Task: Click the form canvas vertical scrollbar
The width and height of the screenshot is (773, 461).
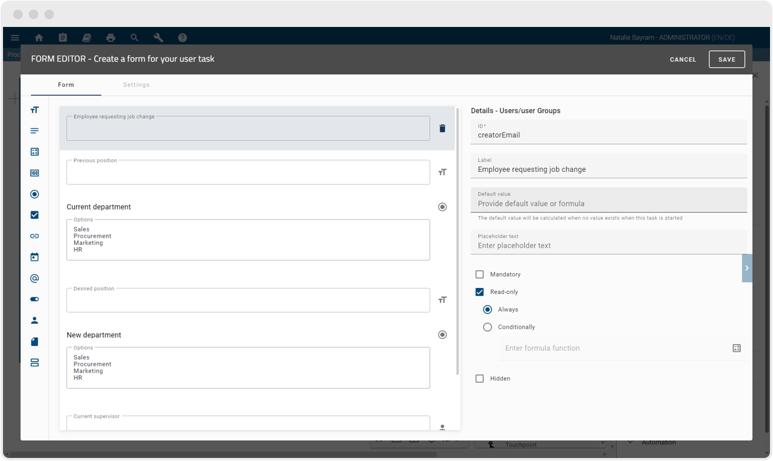Action: pyautogui.click(x=458, y=241)
